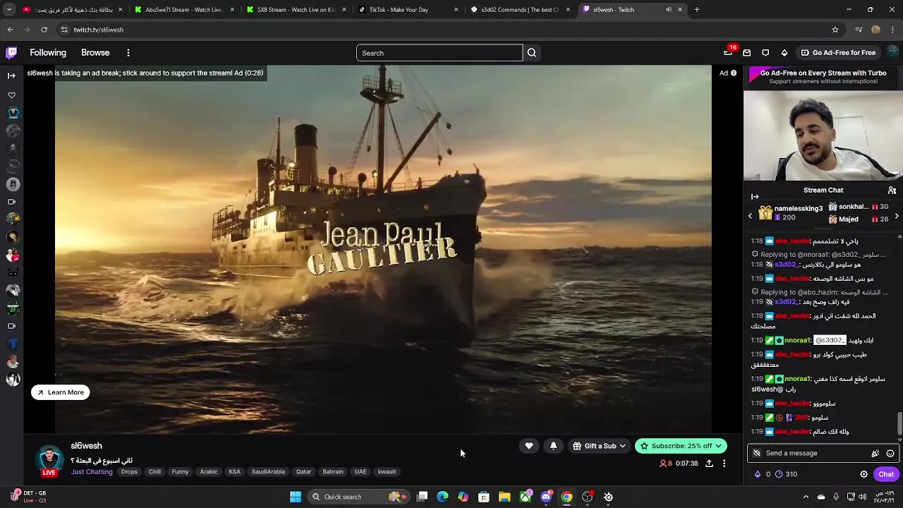Share the stream with the share icon
903x508 pixels.
click(x=709, y=464)
